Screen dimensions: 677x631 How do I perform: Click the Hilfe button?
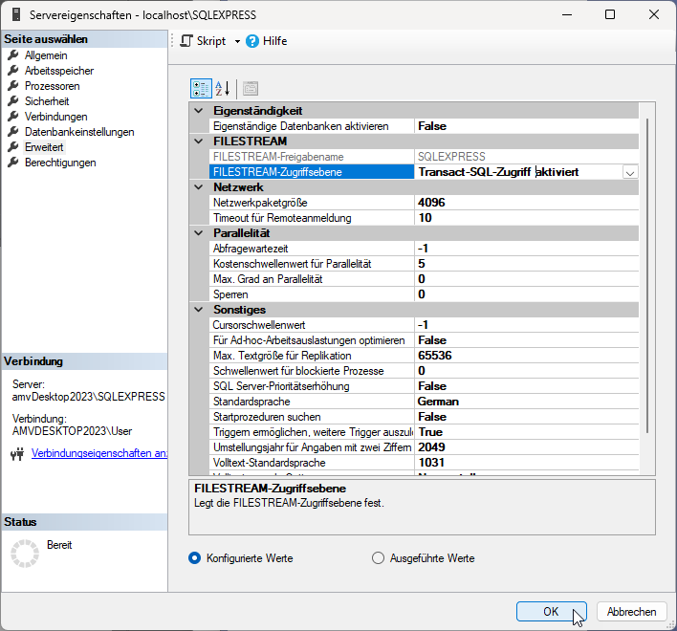pyautogui.click(x=267, y=41)
